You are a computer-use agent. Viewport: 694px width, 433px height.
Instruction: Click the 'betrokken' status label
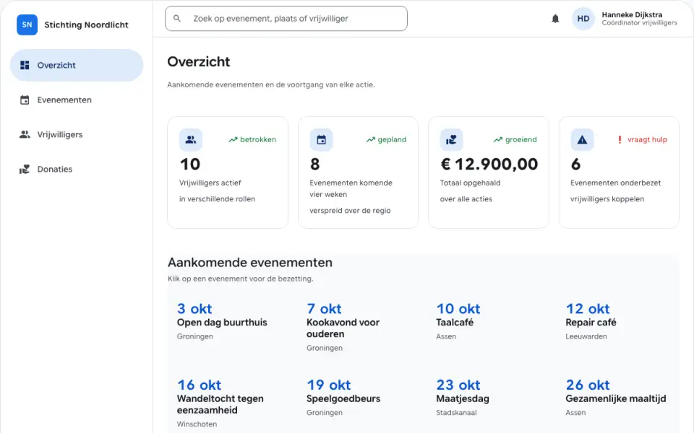coord(258,139)
